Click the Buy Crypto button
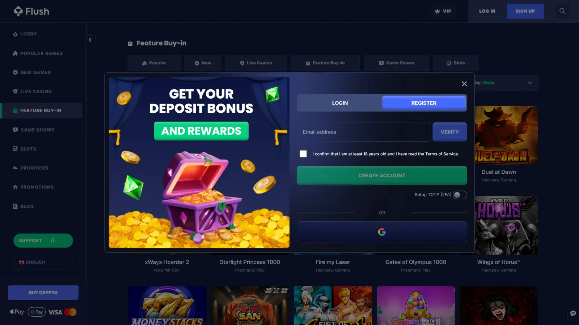The height and width of the screenshot is (325, 579). point(43,292)
